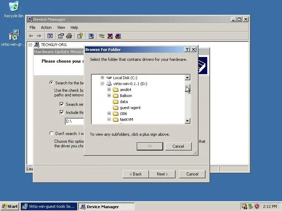Select the virtio-win-gt desktop installer icon
The image size is (282, 211).
coord(14,34)
